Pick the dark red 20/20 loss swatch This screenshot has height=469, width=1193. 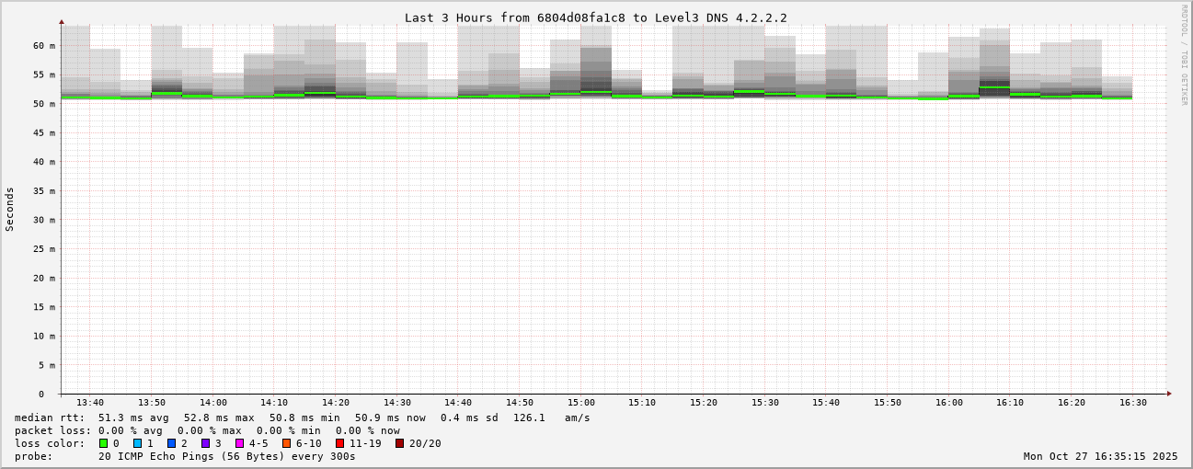[x=400, y=443]
